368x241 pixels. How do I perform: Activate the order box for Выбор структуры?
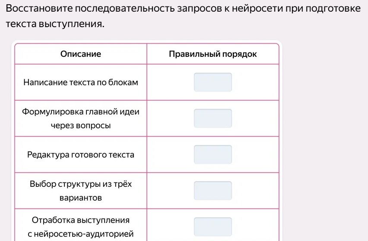(213, 191)
